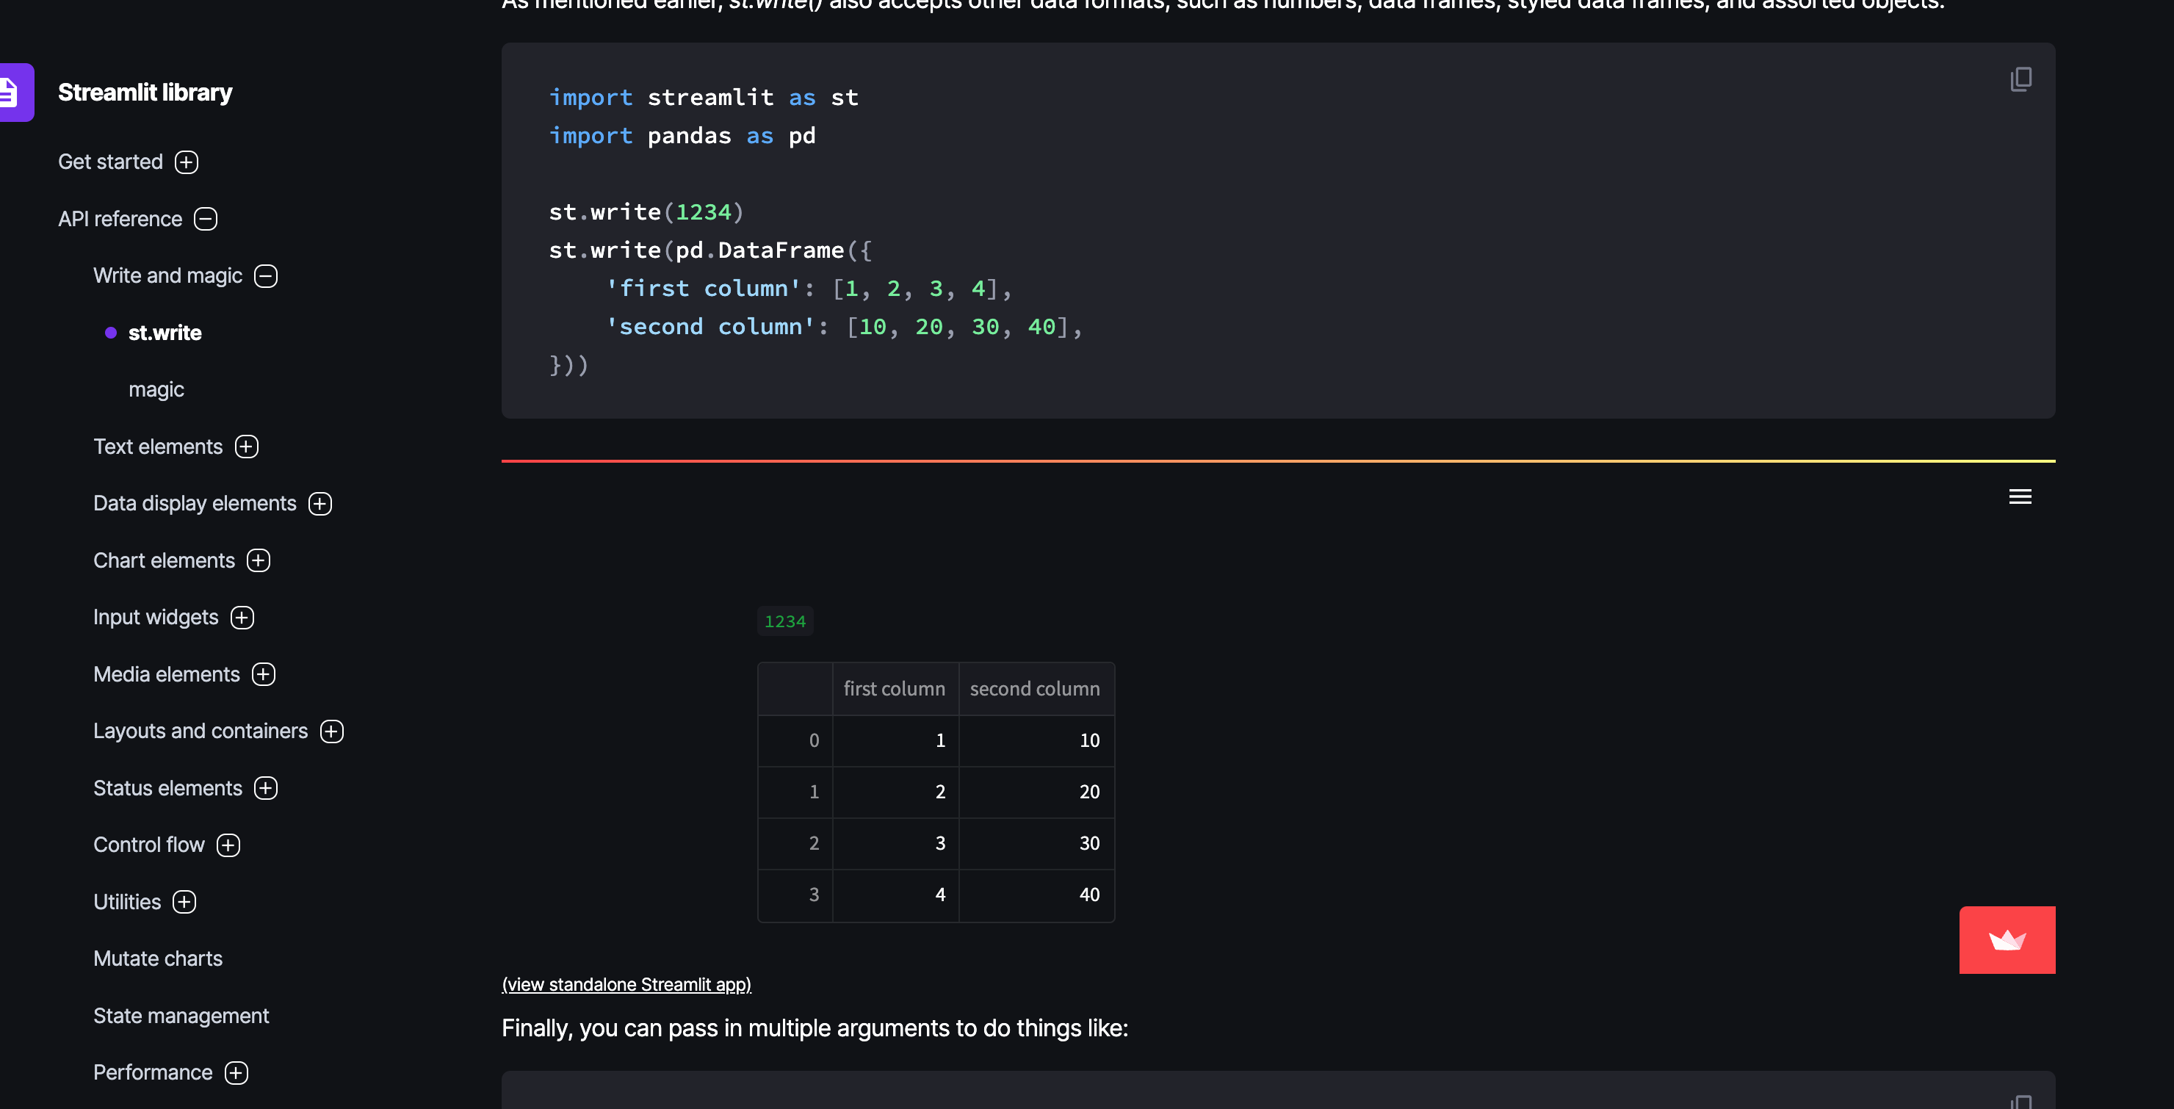Screen dimensions: 2174x1109
Task: Open the Control flow link
Action: (148, 845)
